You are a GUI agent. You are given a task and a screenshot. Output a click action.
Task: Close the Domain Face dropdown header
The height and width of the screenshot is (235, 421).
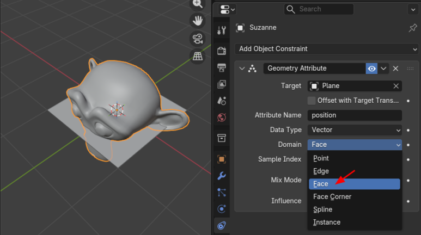pyautogui.click(x=355, y=145)
